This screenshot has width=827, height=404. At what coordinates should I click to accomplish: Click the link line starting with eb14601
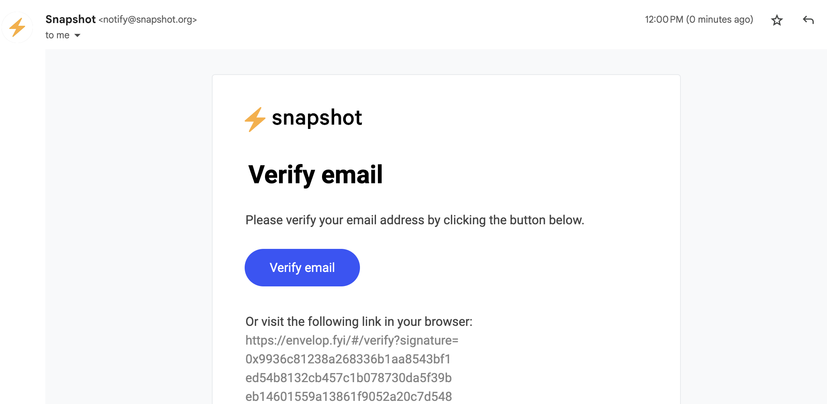[348, 397]
